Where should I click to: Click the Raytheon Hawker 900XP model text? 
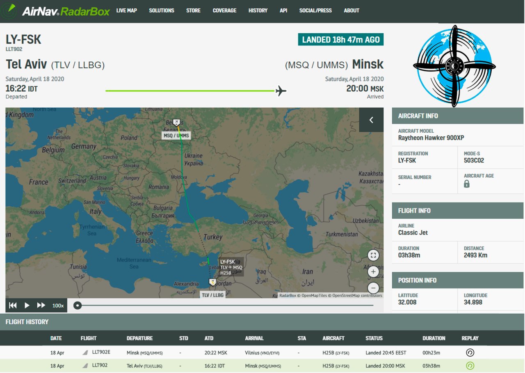[431, 138]
